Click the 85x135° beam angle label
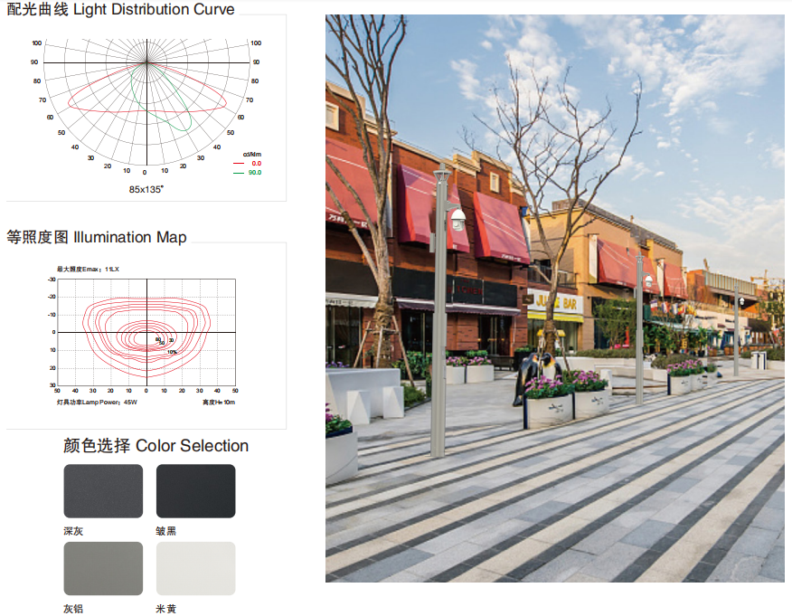 coord(146,189)
